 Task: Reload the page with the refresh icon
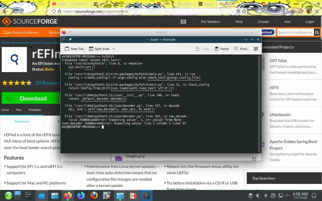[x=21, y=11]
